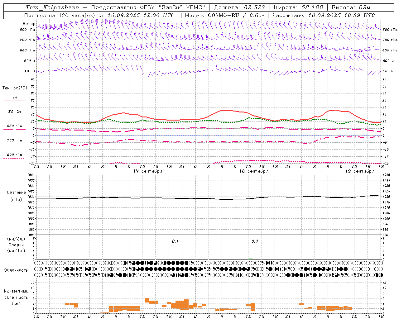Click the Td 2м dew point legend entry
This screenshot has width=399, height=319.
pos(15,112)
